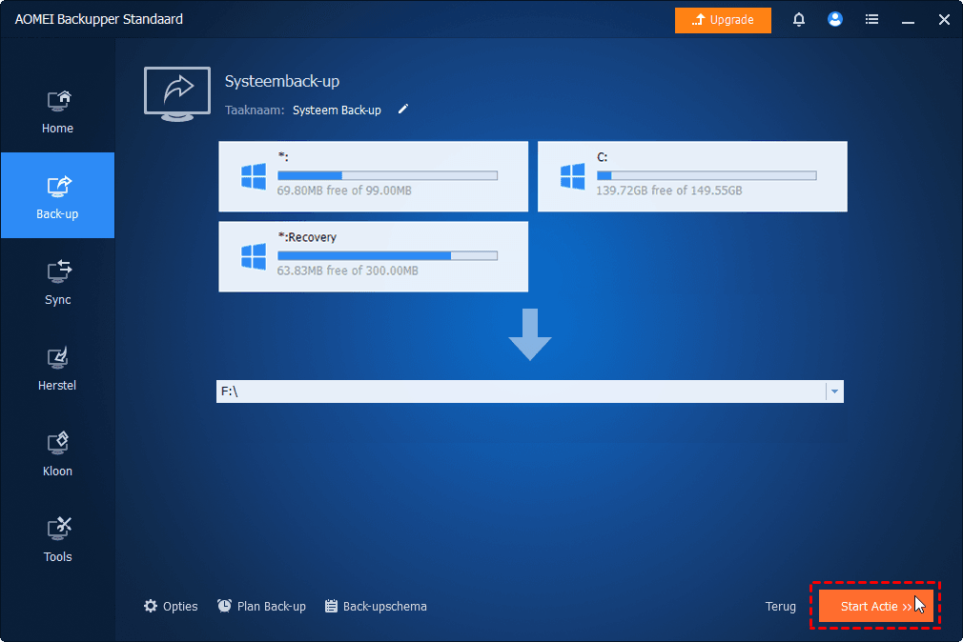This screenshot has width=963, height=642.
Task: Close the AOMEI Backupper window
Action: [944, 20]
